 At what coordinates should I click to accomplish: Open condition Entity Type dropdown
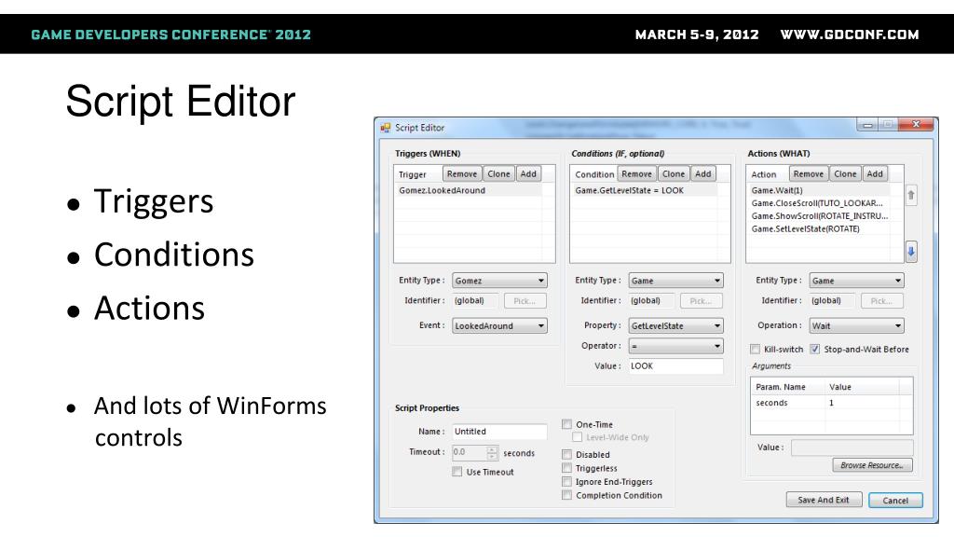click(x=675, y=280)
